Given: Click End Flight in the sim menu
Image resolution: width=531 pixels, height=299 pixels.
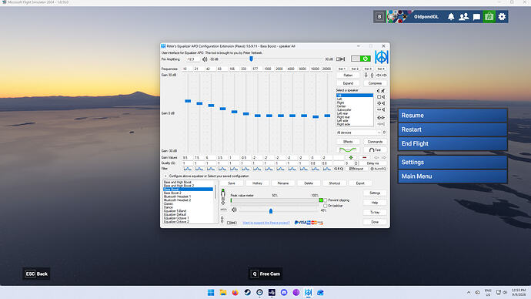Looking at the screenshot, I should (453, 144).
